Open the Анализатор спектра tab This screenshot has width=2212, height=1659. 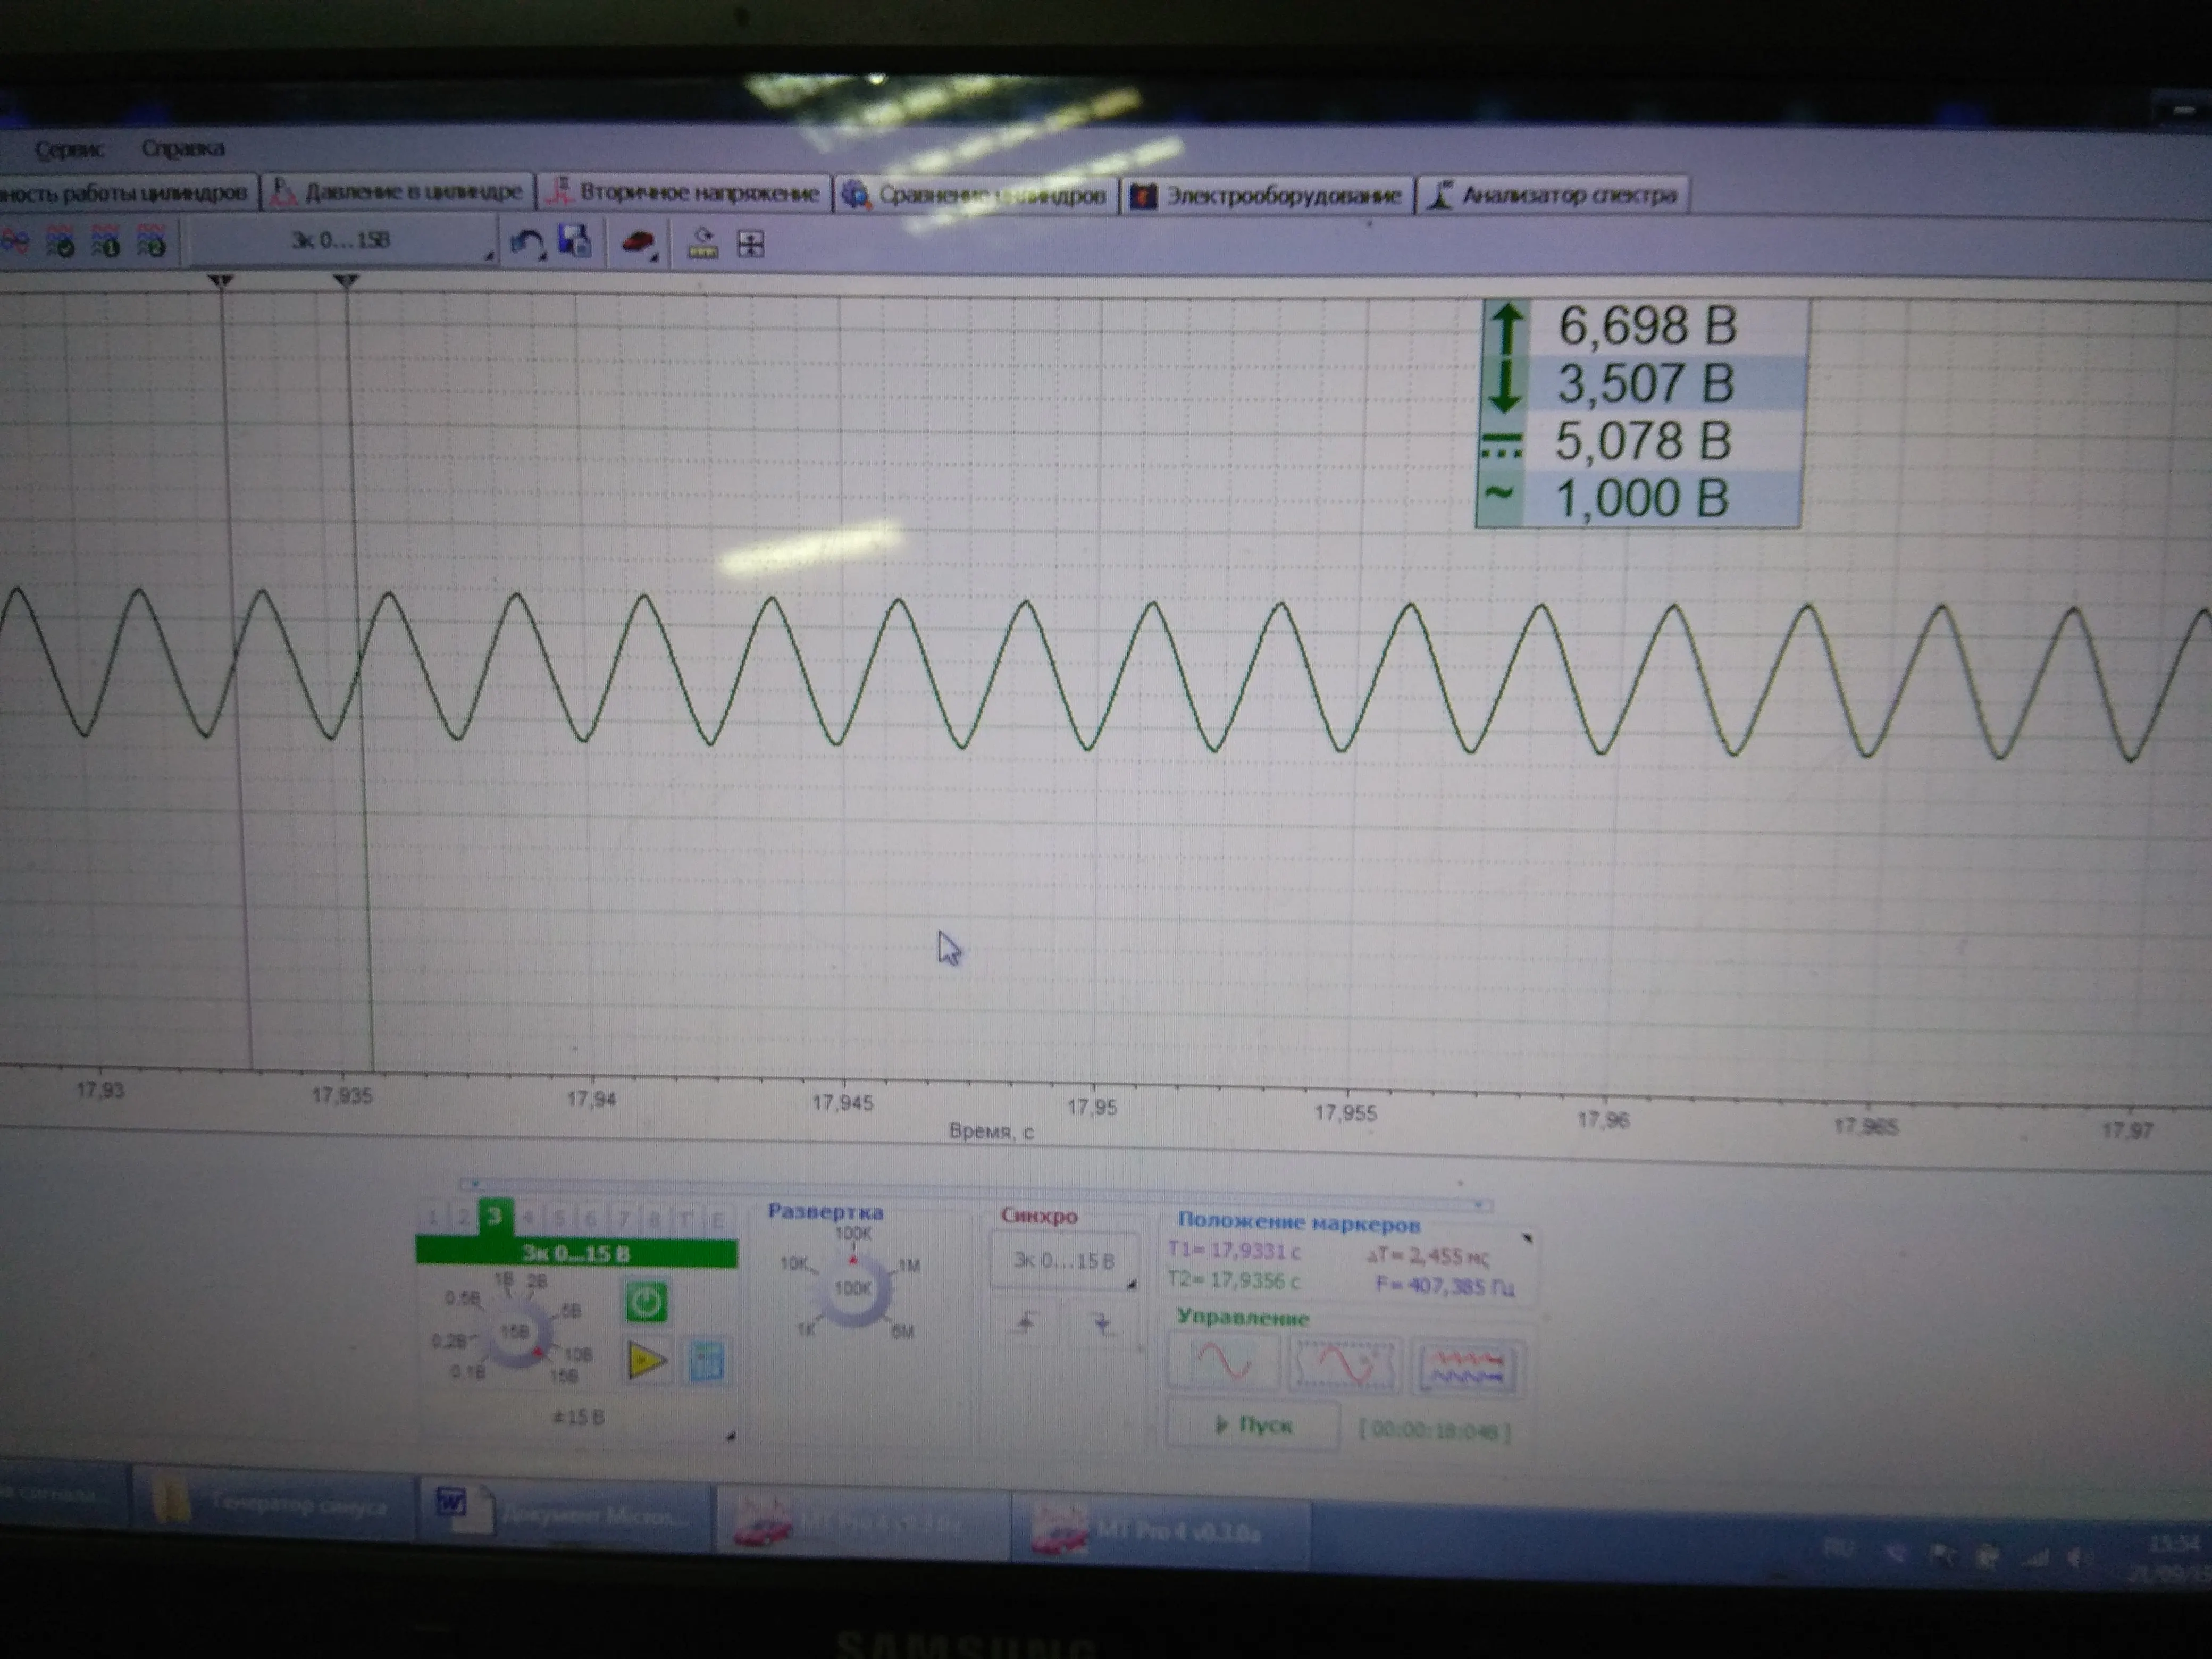pyautogui.click(x=1553, y=195)
